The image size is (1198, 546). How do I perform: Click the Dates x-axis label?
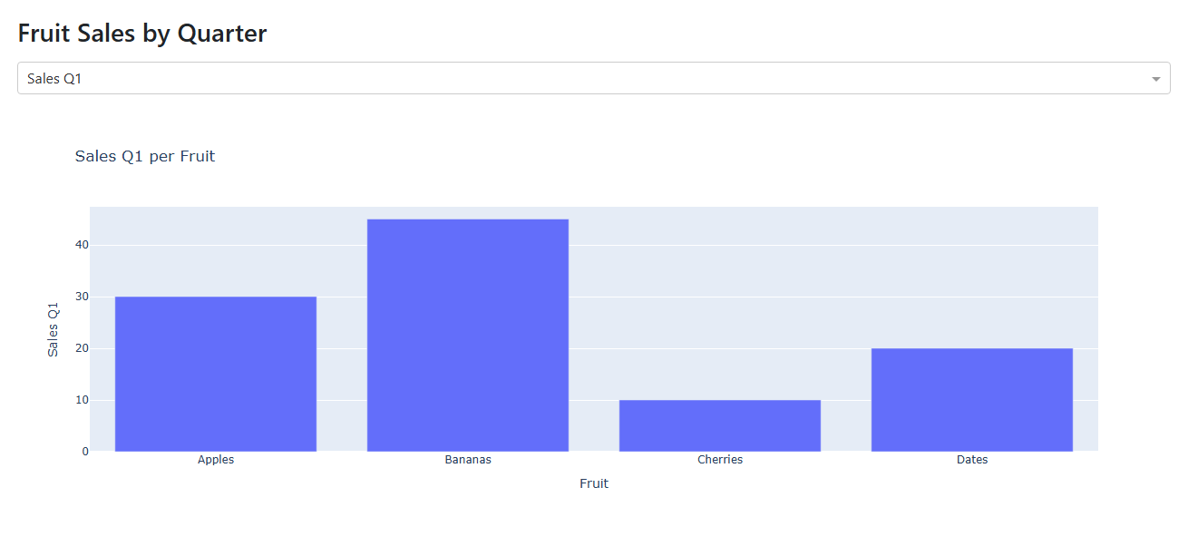(972, 460)
